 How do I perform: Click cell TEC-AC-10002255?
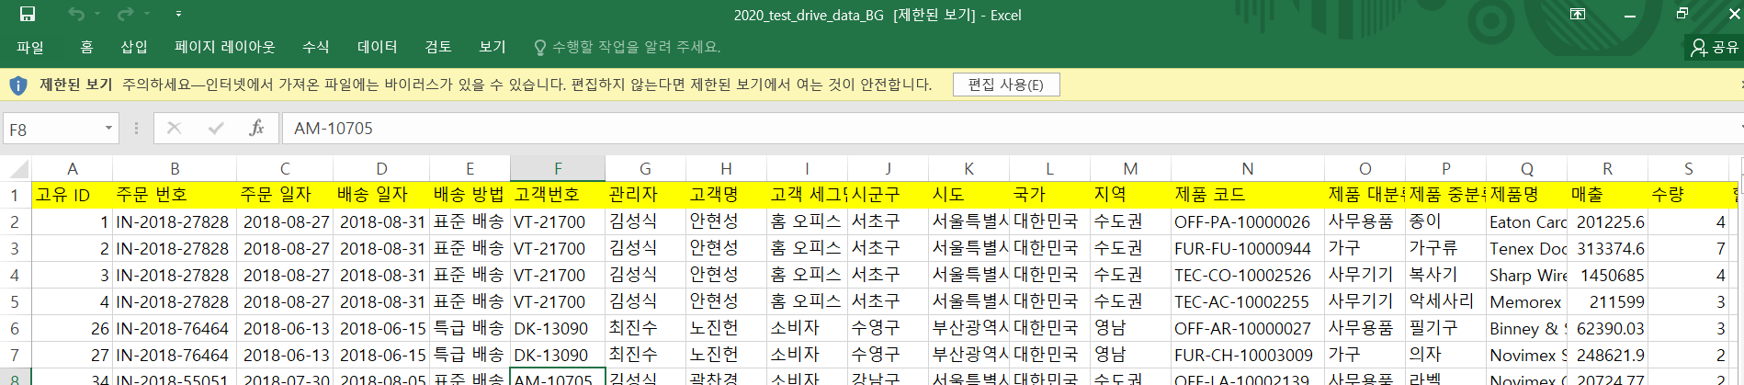pyautogui.click(x=1248, y=301)
